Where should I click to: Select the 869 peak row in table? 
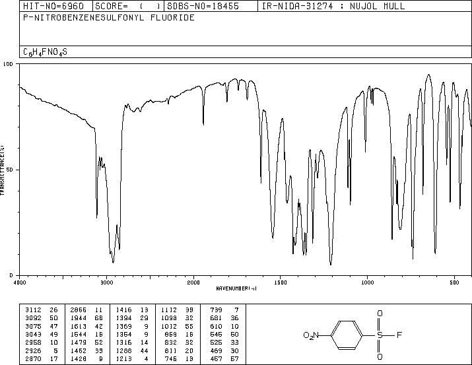(x=179, y=334)
